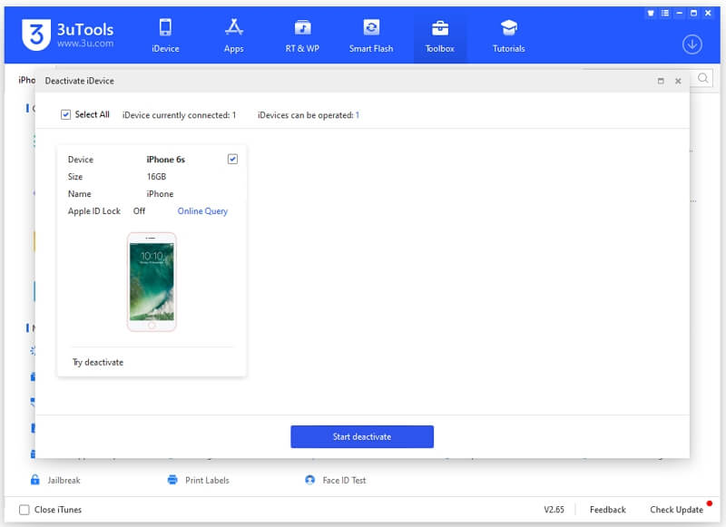Screen dimensions: 726x527
Task: Click the 3uTools logo
Action: (67, 34)
